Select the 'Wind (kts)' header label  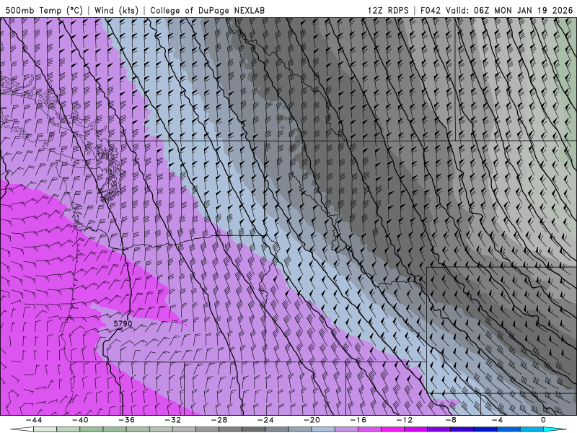pos(117,10)
